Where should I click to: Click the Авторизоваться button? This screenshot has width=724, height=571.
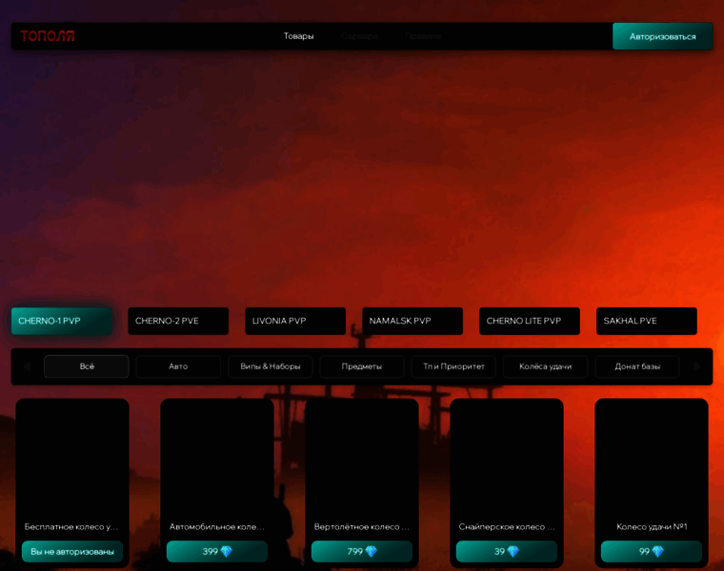[x=663, y=36]
